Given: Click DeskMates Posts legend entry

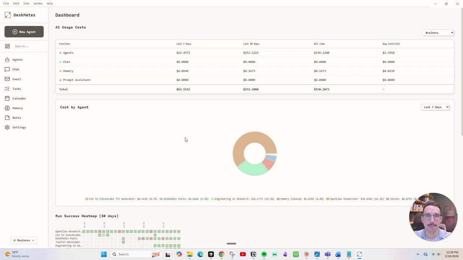Looking at the screenshot, I should coord(184,199).
